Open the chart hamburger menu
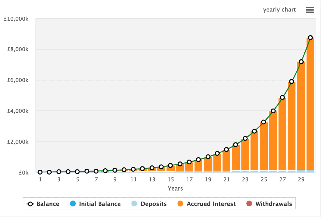Image resolution: width=321 pixels, height=217 pixels. (310, 10)
